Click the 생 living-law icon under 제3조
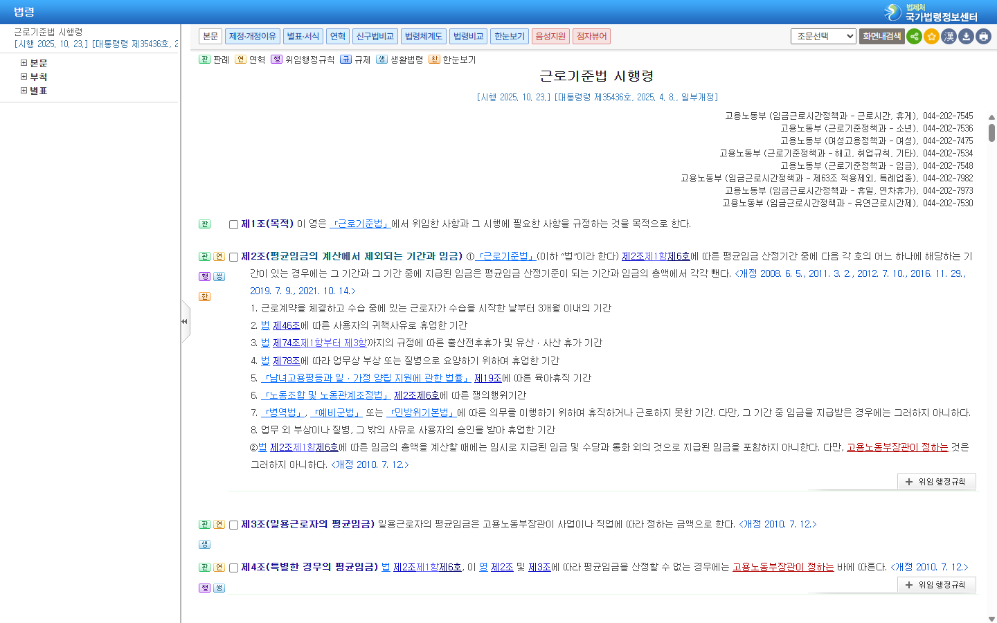 coord(204,545)
